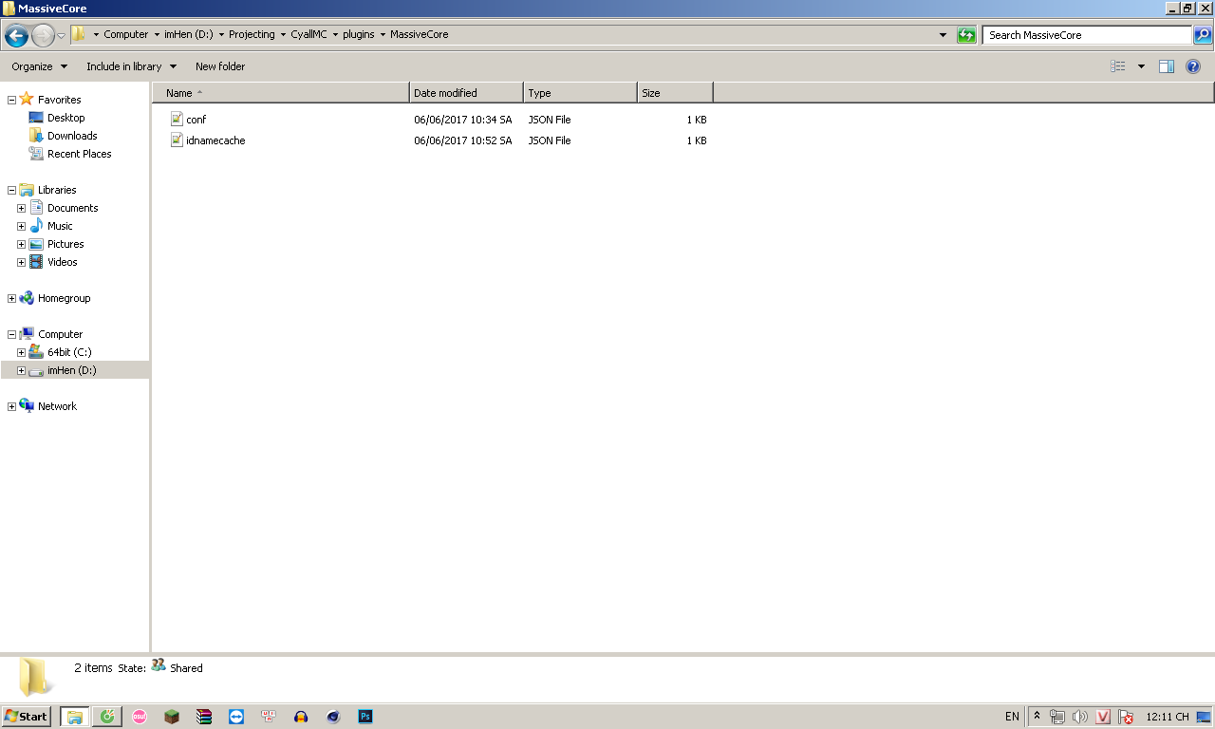Open the Start menu

point(26,717)
